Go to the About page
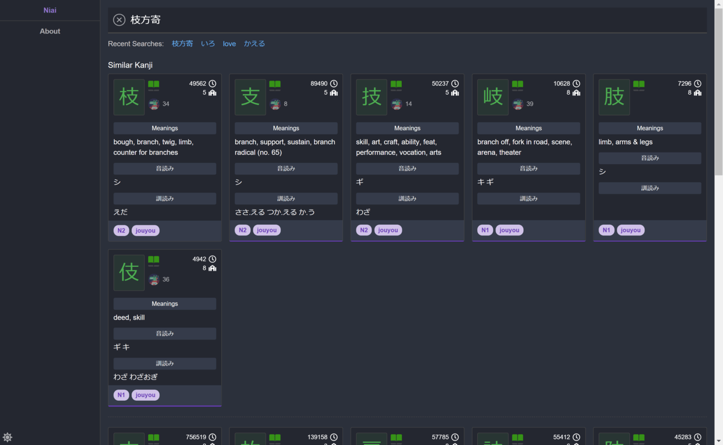This screenshot has width=723, height=445. tap(50, 31)
